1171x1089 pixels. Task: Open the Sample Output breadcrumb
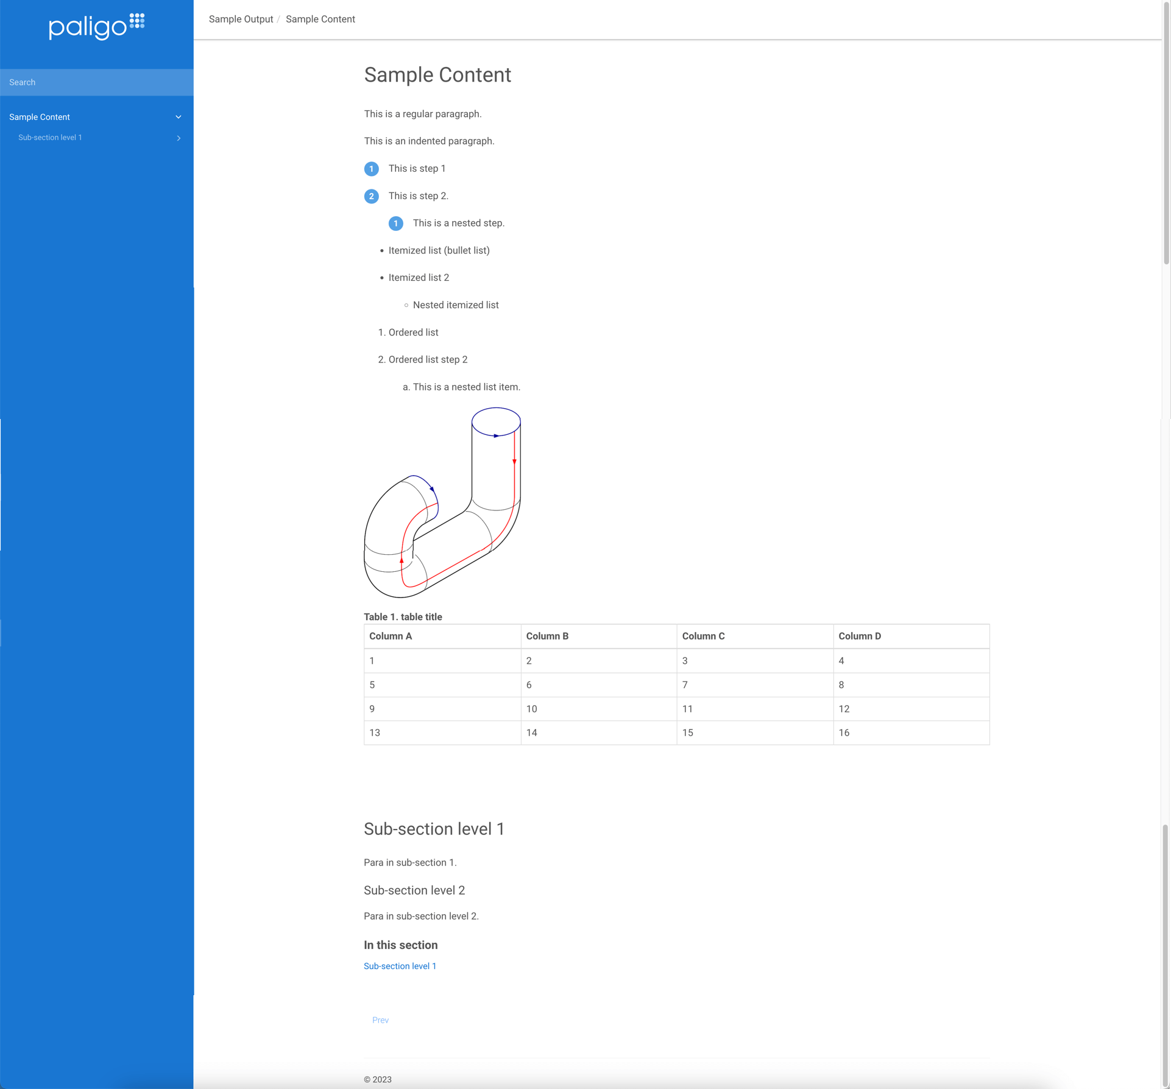pos(241,19)
